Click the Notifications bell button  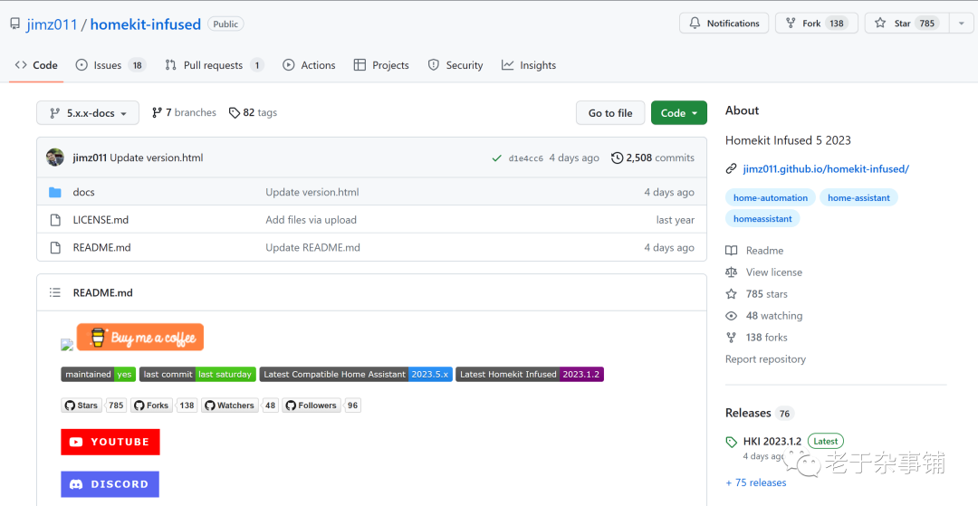pos(724,23)
